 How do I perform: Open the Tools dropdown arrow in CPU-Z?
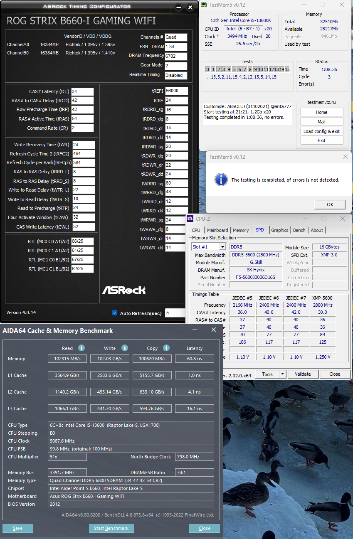pos(283,374)
